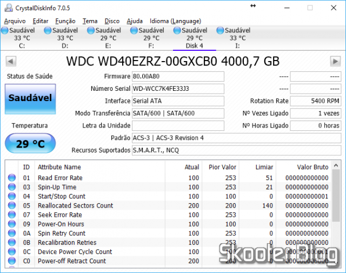Viewport: 346px width, 273px height.
Task: Open the Idioma (Language) menu
Action: pyautogui.click(x=175, y=21)
